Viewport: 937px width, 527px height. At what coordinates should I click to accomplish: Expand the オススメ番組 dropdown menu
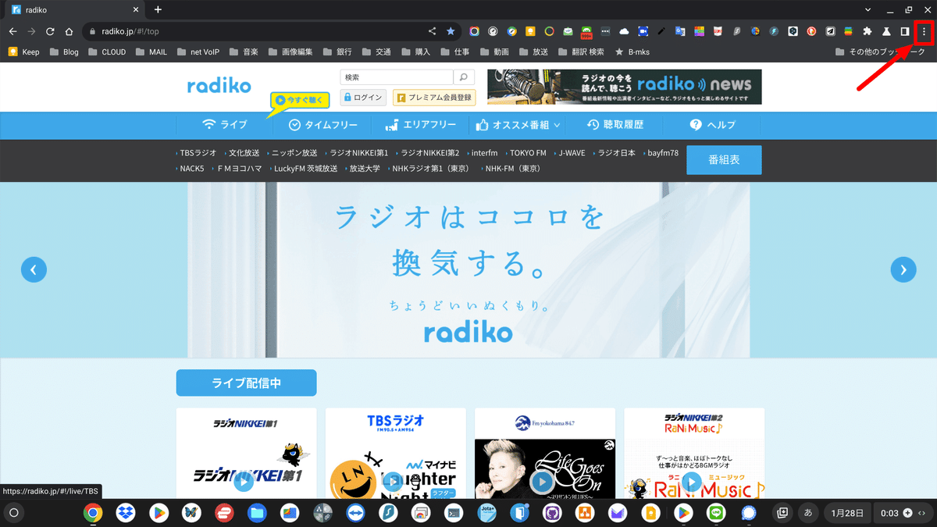point(518,125)
